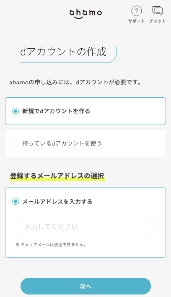Image resolution: width=171 pixels, height=297 pixels.
Task: Focus the 入力してください email field
Action: [x=85, y=227]
